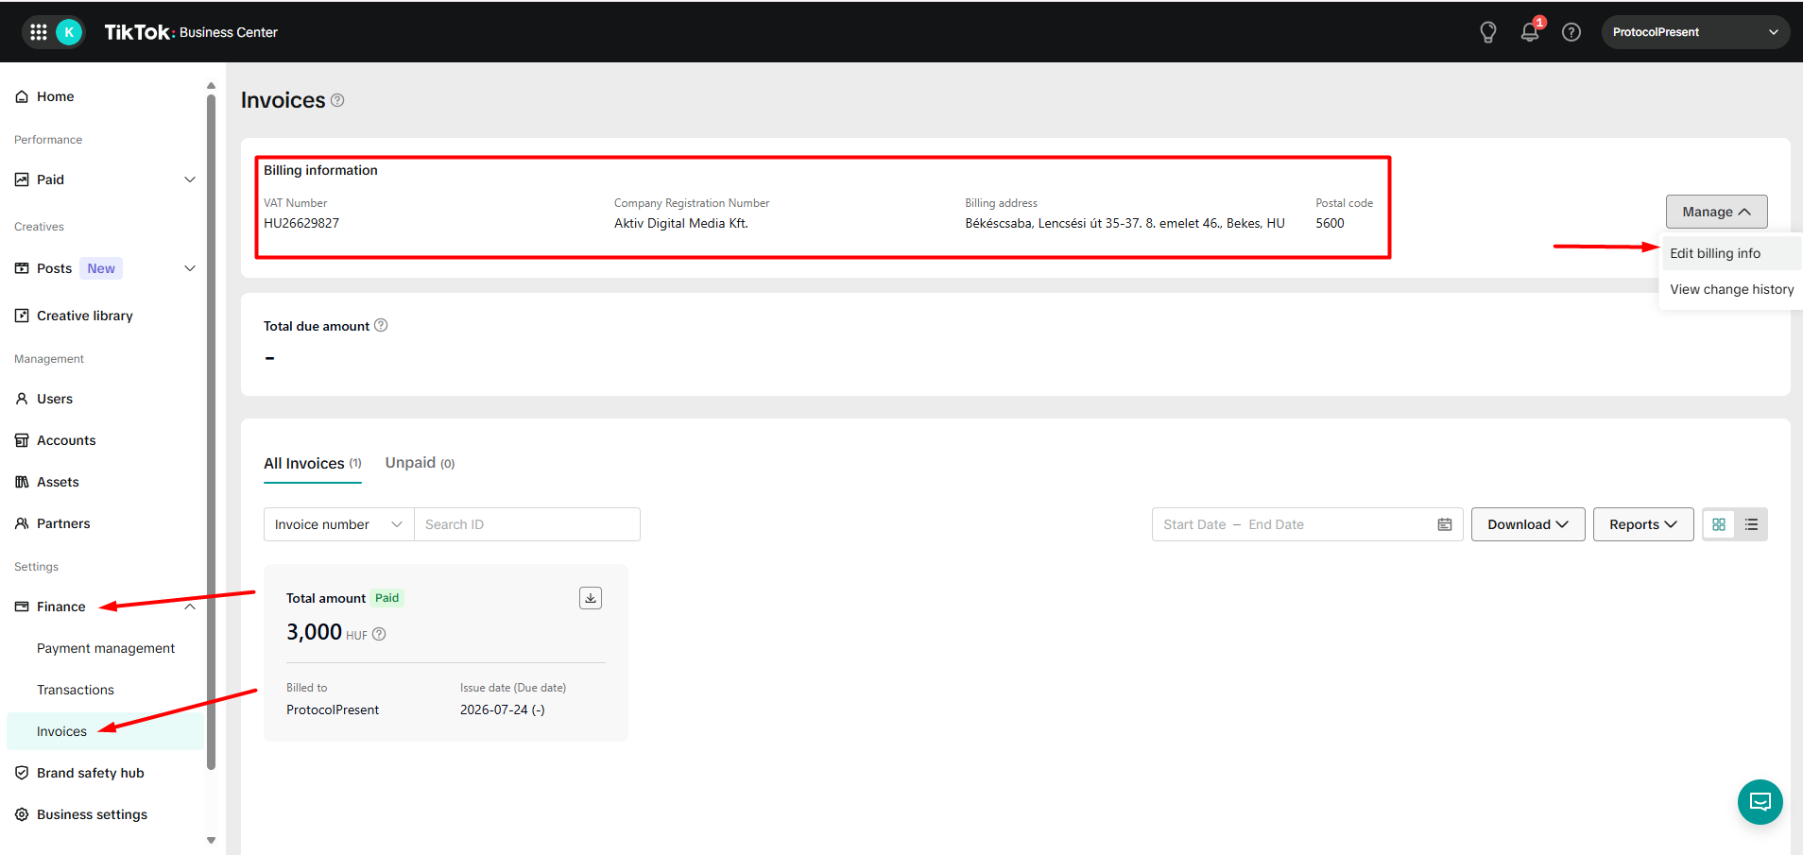Click the VAT number HU26629827
The width and height of the screenshot is (1803, 855).
click(x=301, y=223)
